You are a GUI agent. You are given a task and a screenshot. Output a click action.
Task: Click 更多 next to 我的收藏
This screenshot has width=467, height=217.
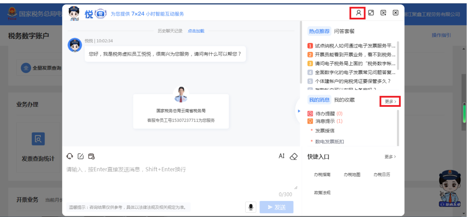[x=390, y=102]
